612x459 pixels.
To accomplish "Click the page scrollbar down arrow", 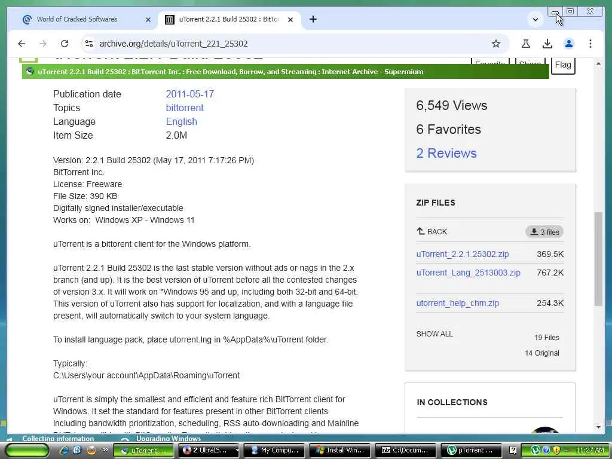I will [598, 427].
